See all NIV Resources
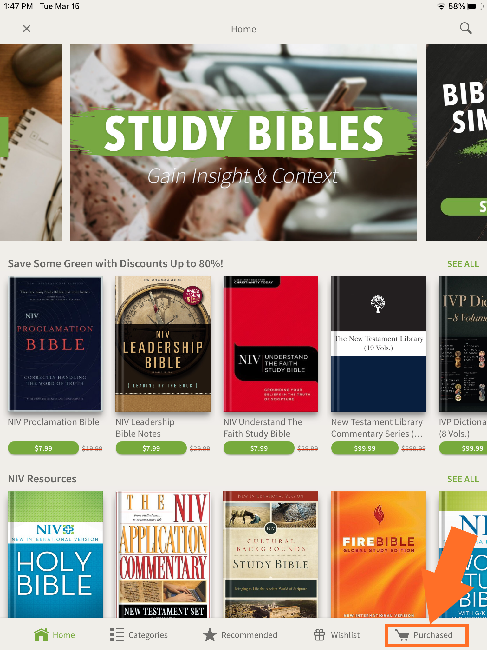487x650 pixels. coord(463,479)
